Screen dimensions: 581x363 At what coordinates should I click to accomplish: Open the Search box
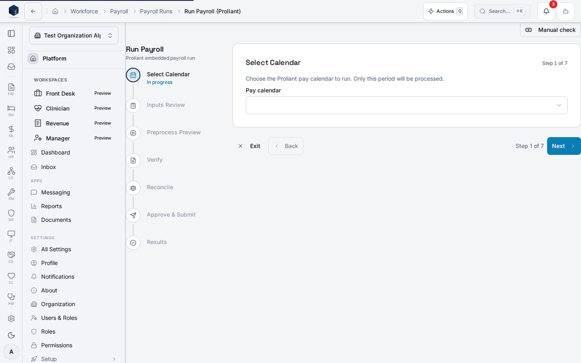[502, 11]
